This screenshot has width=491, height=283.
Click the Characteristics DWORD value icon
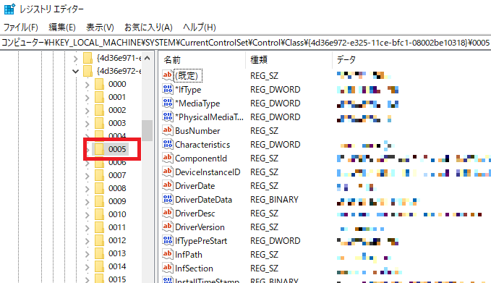click(168, 144)
